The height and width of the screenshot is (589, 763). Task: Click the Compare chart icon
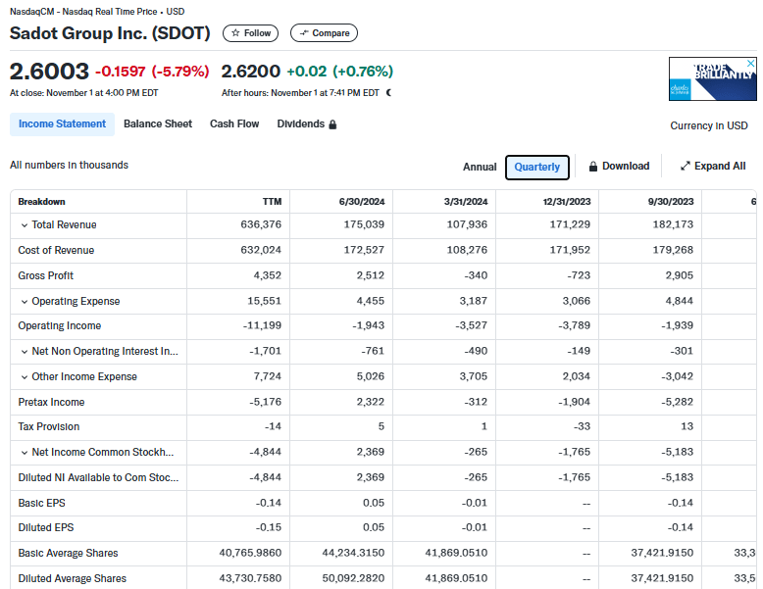click(x=304, y=33)
